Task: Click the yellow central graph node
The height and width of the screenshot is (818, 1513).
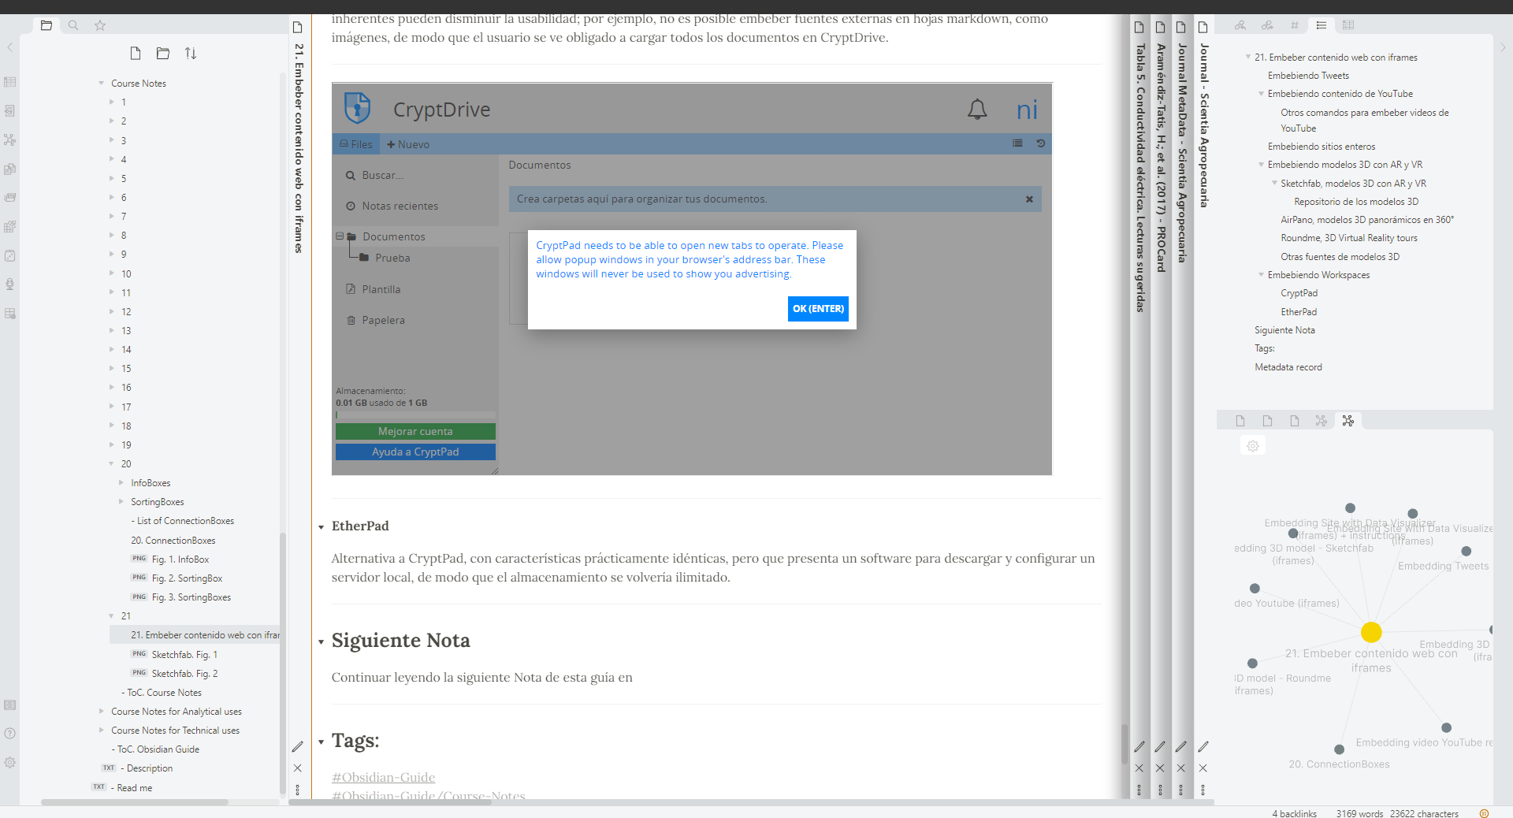Action: coord(1371,632)
